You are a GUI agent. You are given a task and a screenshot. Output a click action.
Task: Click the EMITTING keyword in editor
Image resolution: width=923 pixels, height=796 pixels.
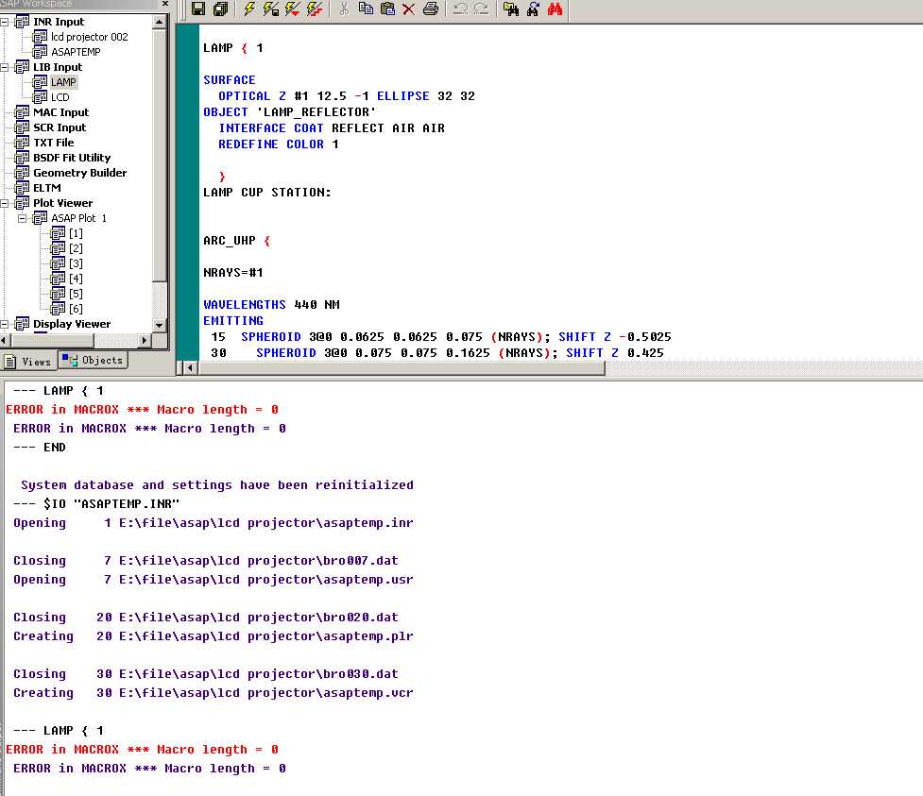233,321
